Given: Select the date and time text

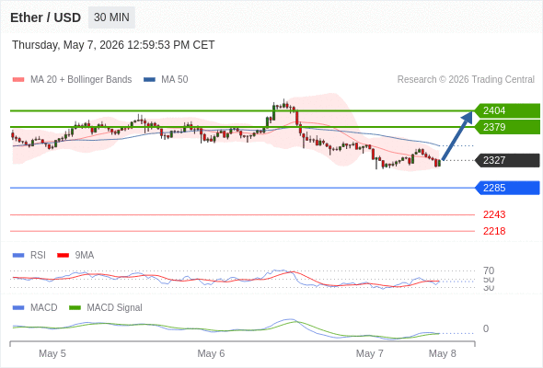Looking at the screenshot, I should click(113, 45).
